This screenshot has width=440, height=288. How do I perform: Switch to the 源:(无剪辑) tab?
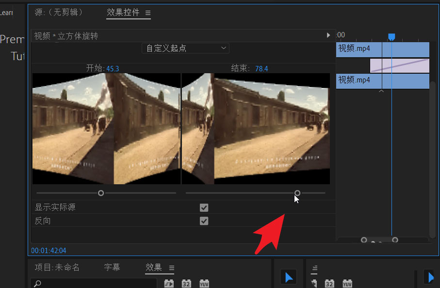click(x=60, y=14)
